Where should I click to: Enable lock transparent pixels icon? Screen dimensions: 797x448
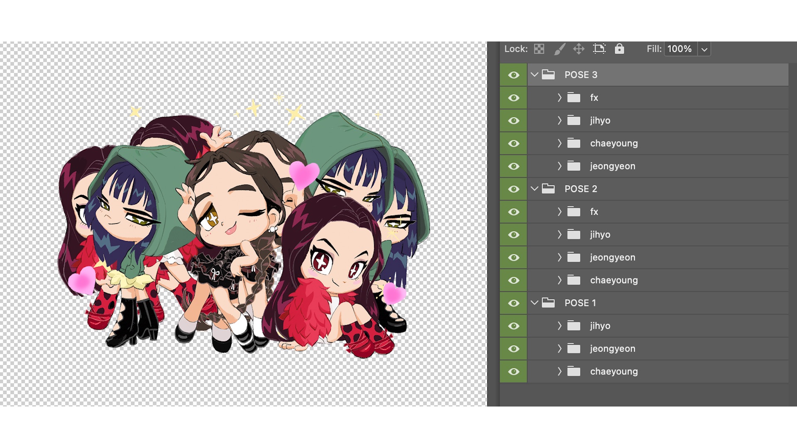(539, 49)
